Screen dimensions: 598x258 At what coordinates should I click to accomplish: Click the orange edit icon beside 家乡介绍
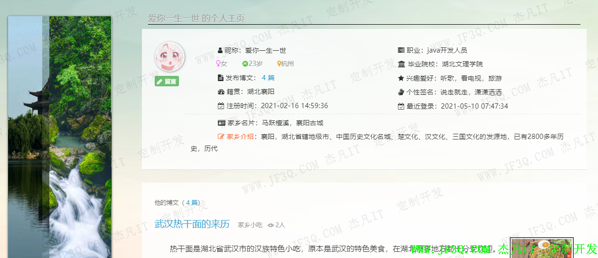221,137
